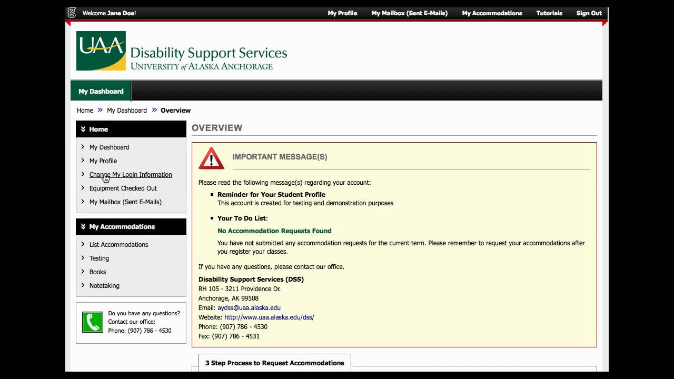Screen dimensions: 674x379
Task: Click the 'Fax: (907) 786 - 4531' line
Action: [229, 336]
